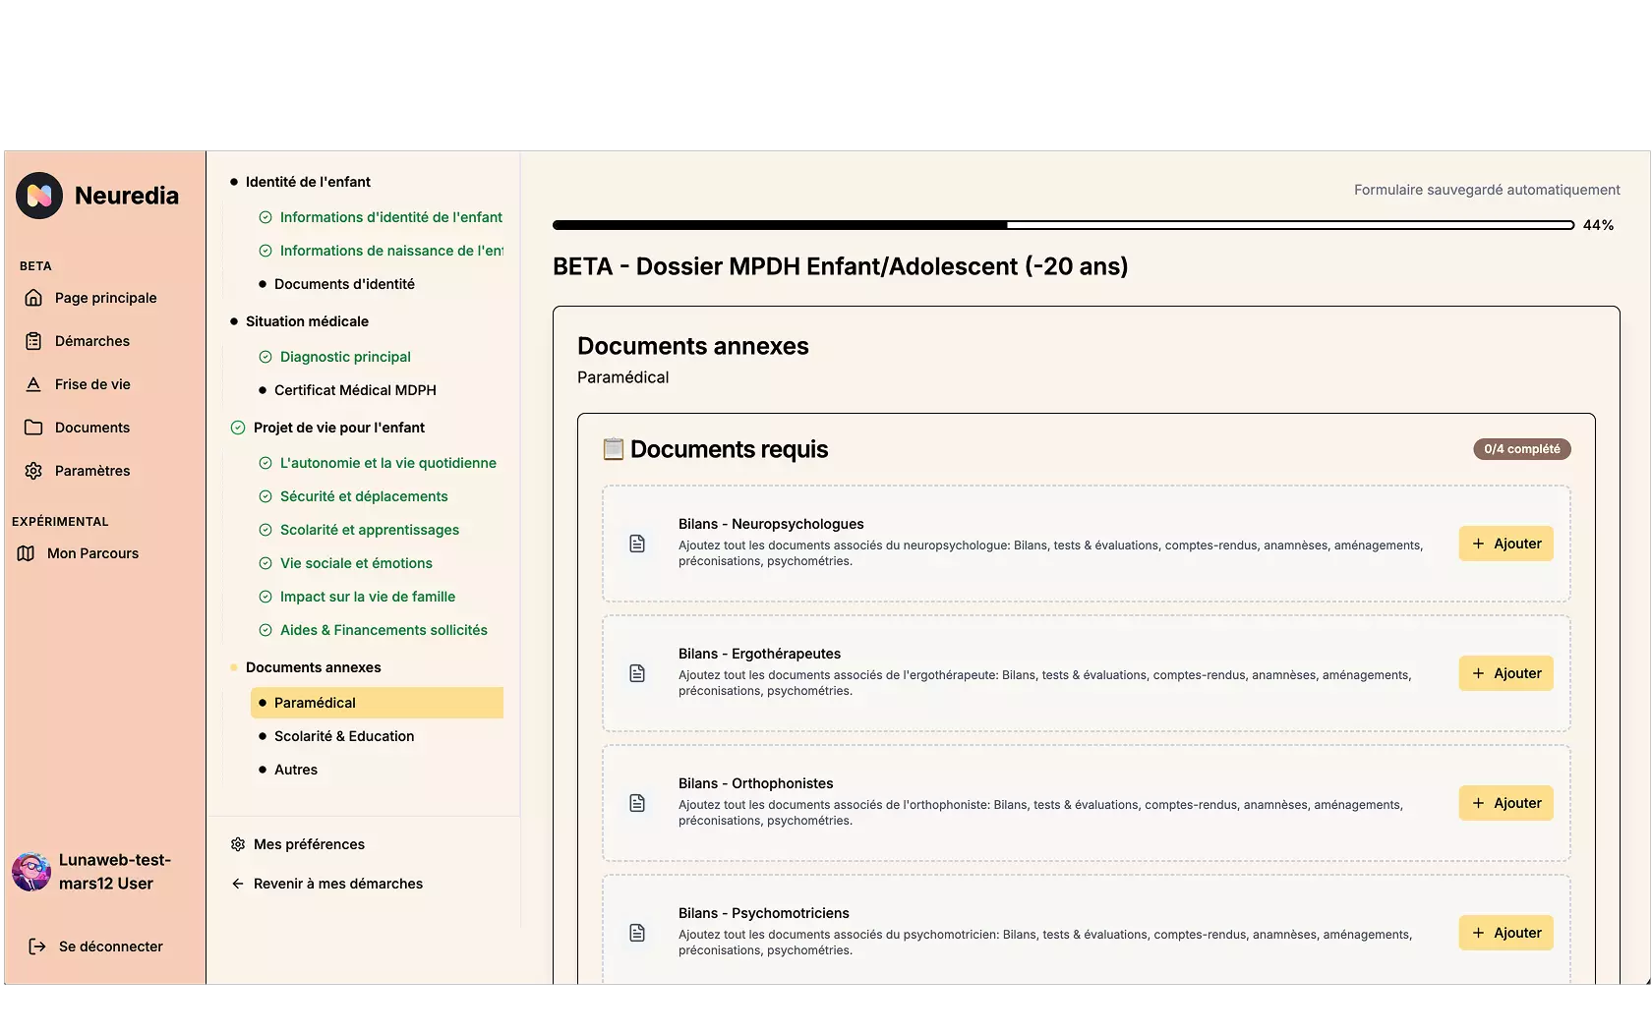Click the check icon beside Diagnostic principal
This screenshot has height=1032, width=1652.
click(x=265, y=357)
